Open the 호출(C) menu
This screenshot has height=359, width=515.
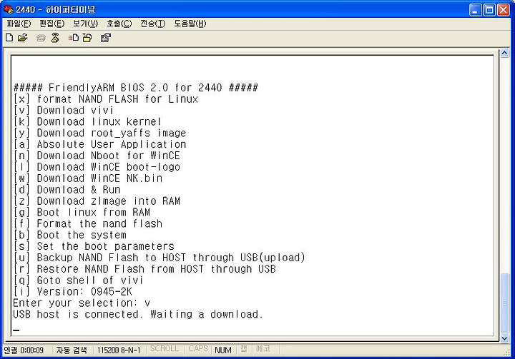click(x=119, y=24)
